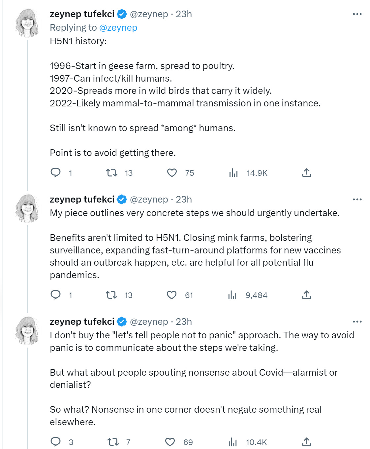Share the tweet about Covid nonsense
Image resolution: width=370 pixels, height=449 pixels.
pos(307,442)
